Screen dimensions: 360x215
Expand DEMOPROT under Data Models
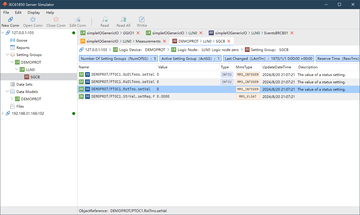12,99
